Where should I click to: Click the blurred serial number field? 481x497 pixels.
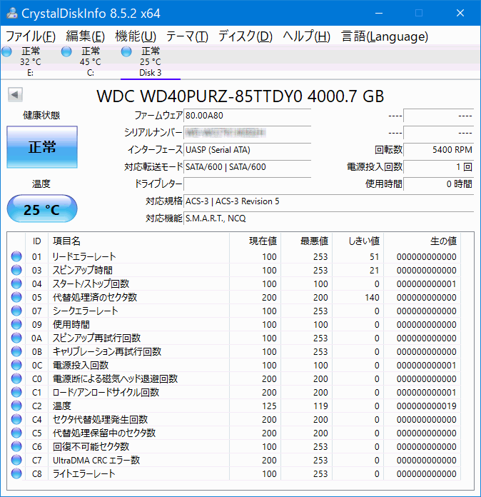(x=247, y=133)
